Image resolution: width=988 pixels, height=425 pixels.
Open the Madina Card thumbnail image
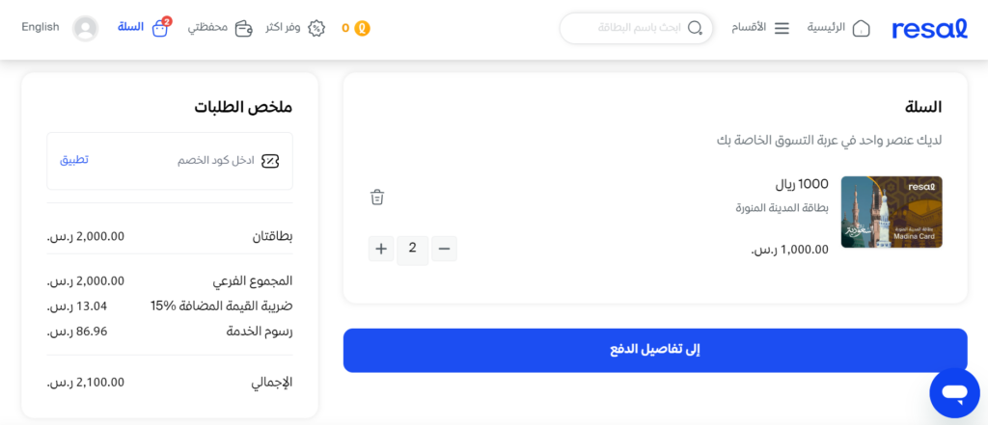(x=892, y=212)
